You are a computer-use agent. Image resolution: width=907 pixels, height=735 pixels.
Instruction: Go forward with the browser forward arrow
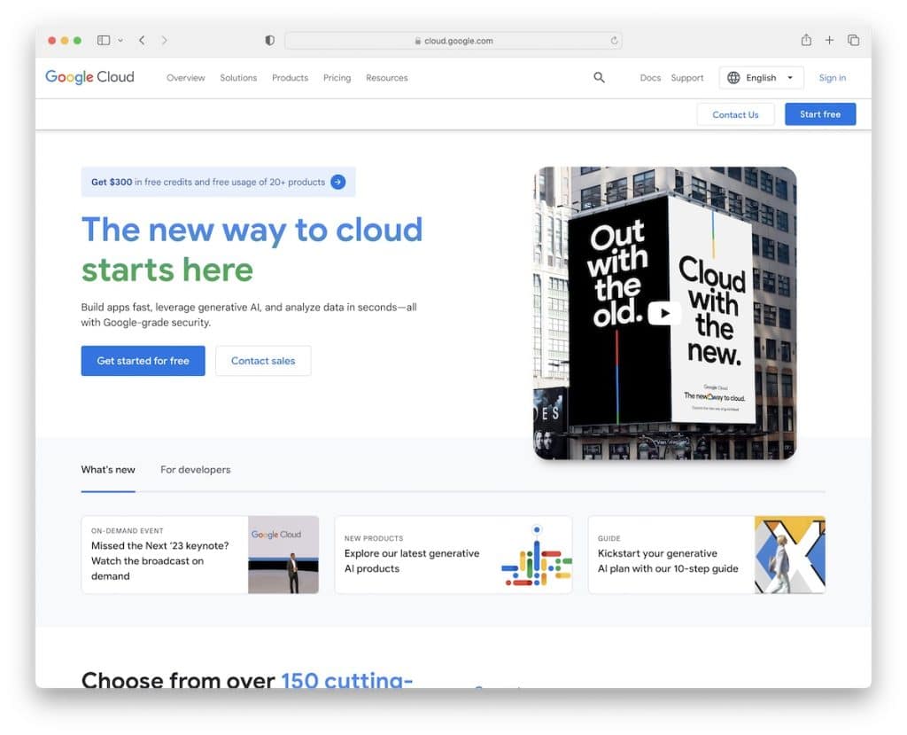tap(164, 40)
